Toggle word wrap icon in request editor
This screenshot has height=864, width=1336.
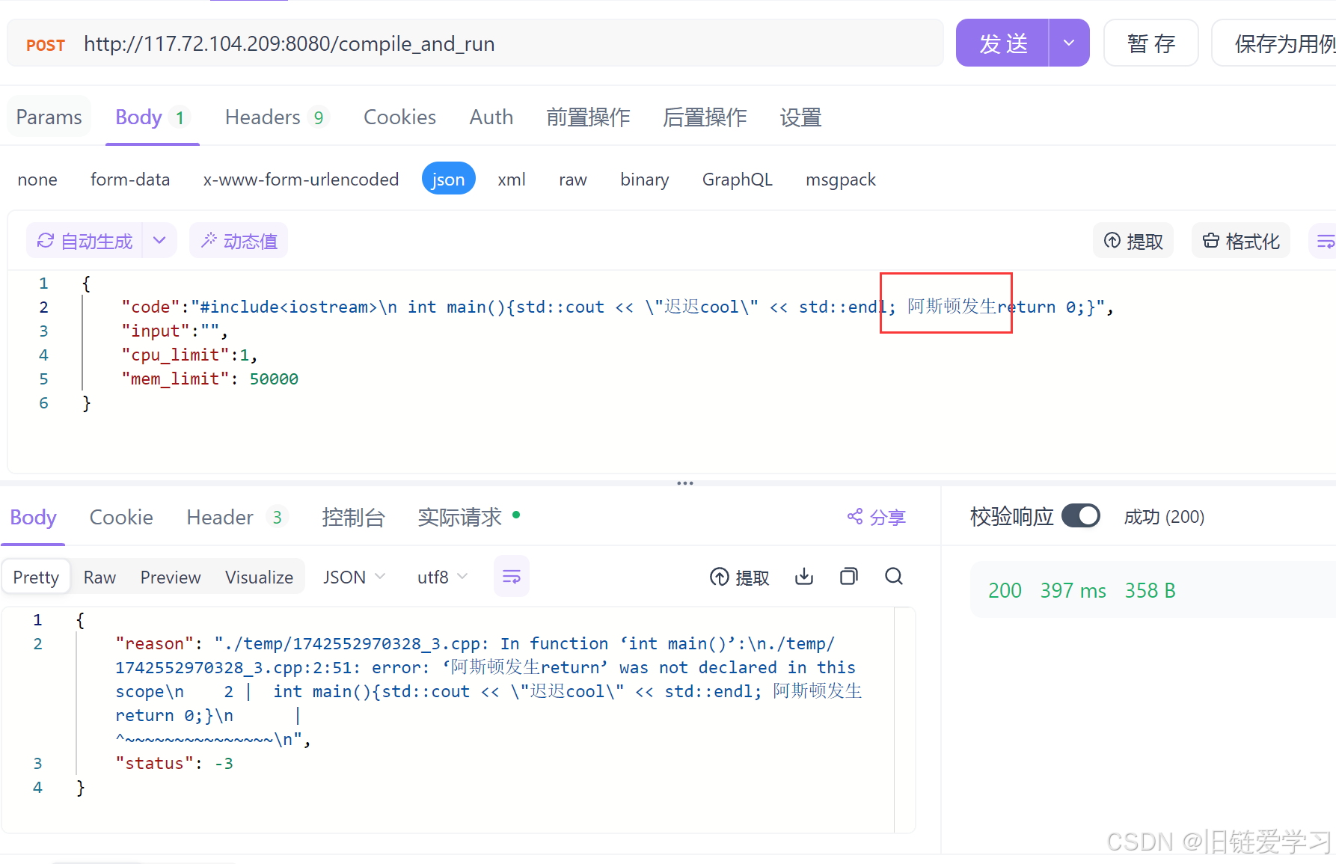click(1324, 241)
